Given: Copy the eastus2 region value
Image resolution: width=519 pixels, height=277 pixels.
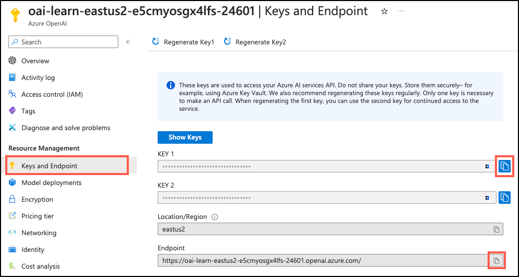Looking at the screenshot, I should click(496, 229).
